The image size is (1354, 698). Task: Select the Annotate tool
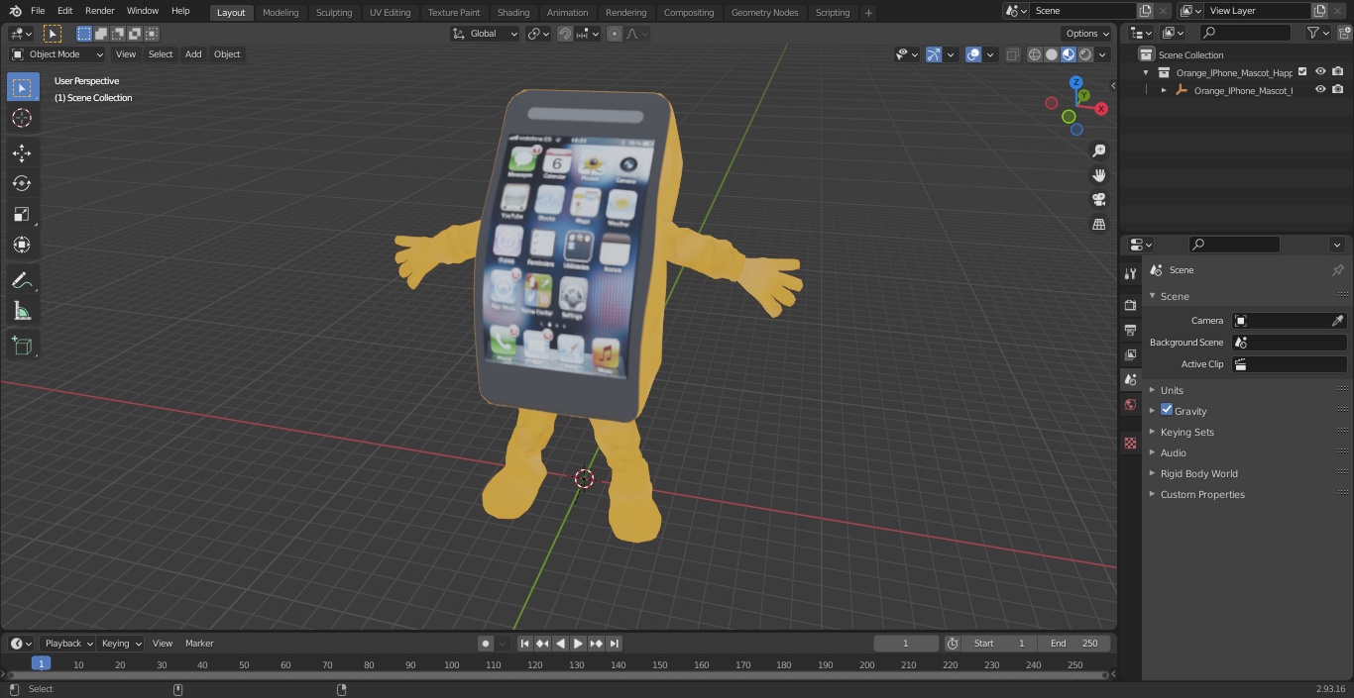coord(22,280)
